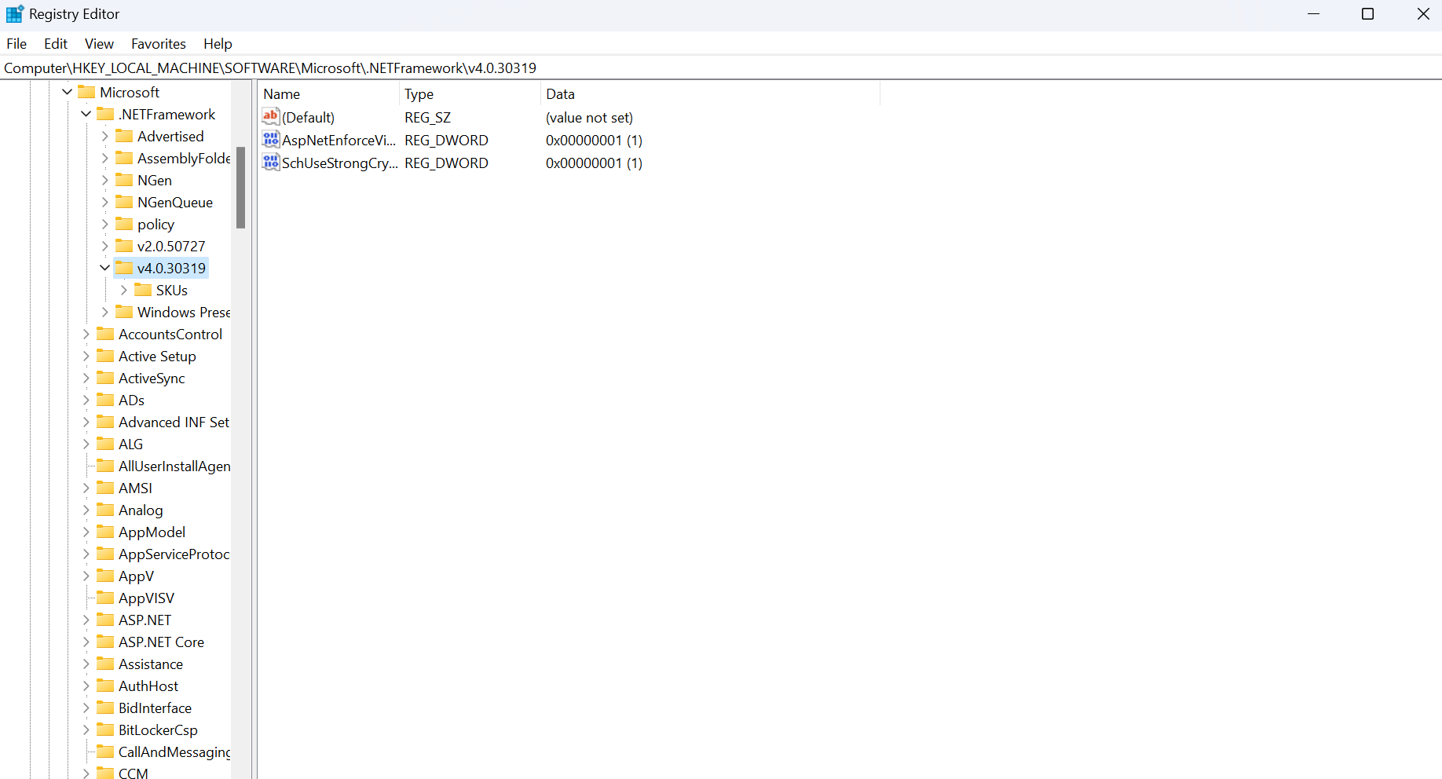Expand the Advertised key
The width and height of the screenshot is (1442, 779).
click(104, 136)
